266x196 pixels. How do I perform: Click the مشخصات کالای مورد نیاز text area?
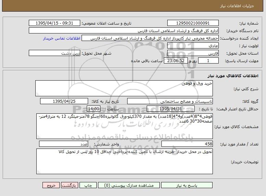[124, 126]
